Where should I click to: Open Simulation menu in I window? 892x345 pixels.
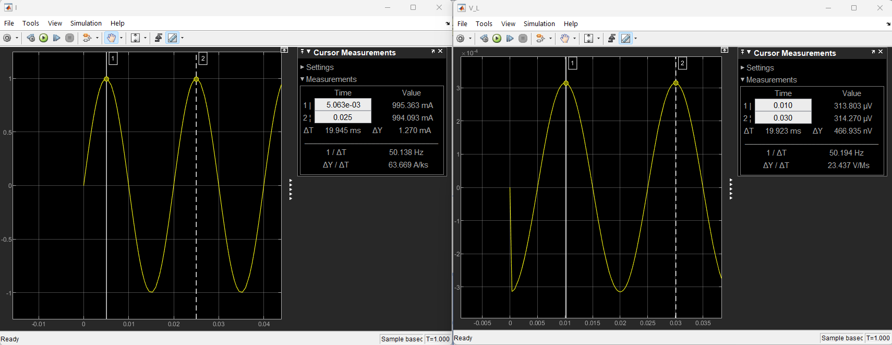pyautogui.click(x=86, y=23)
